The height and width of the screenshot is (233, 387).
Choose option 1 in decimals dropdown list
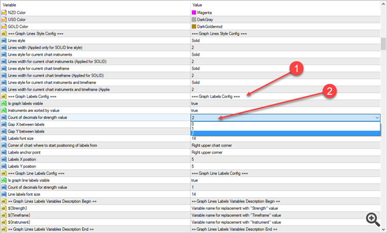[x=285, y=128]
